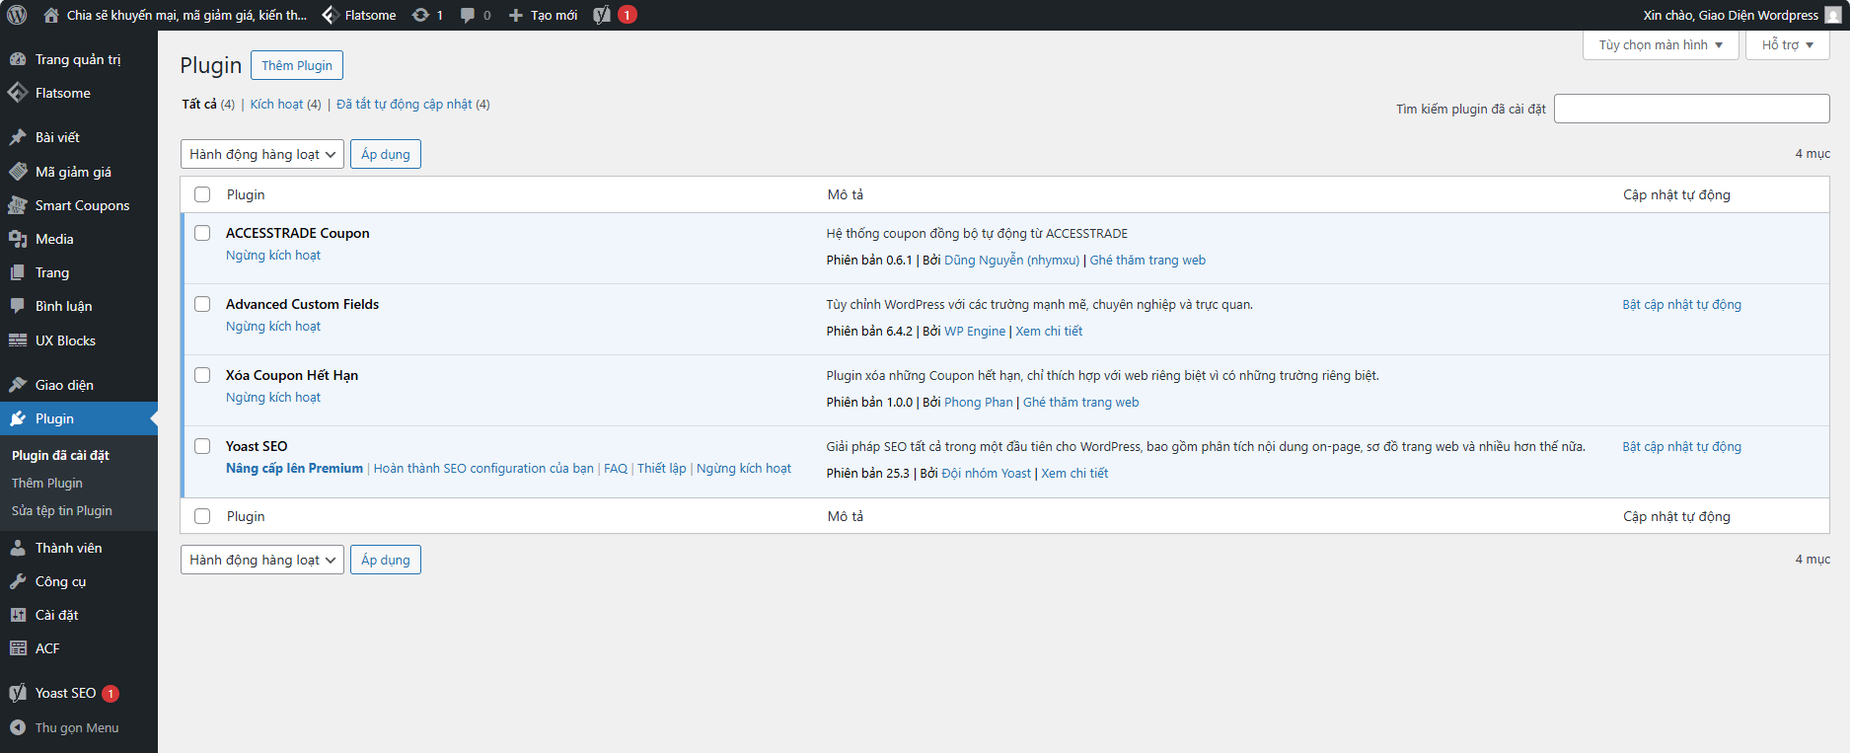Tick the Xóa Coupon Hết Hạn checkbox
The image size is (1850, 753).
pyautogui.click(x=202, y=375)
